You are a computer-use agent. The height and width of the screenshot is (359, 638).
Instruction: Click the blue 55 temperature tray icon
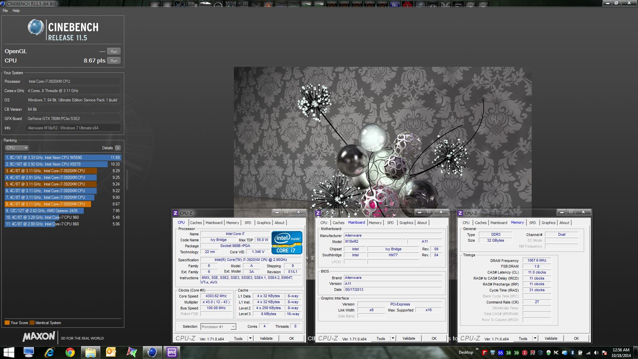point(500,353)
